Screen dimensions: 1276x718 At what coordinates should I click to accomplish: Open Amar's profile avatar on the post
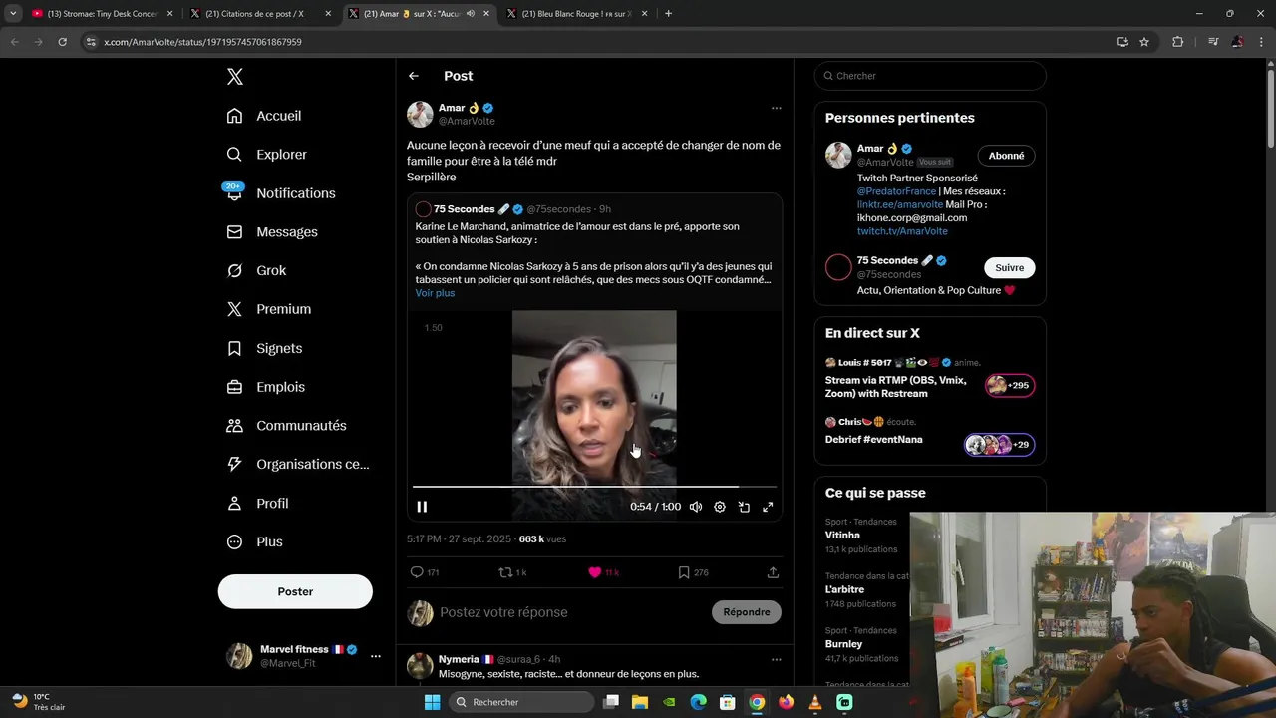coord(420,114)
